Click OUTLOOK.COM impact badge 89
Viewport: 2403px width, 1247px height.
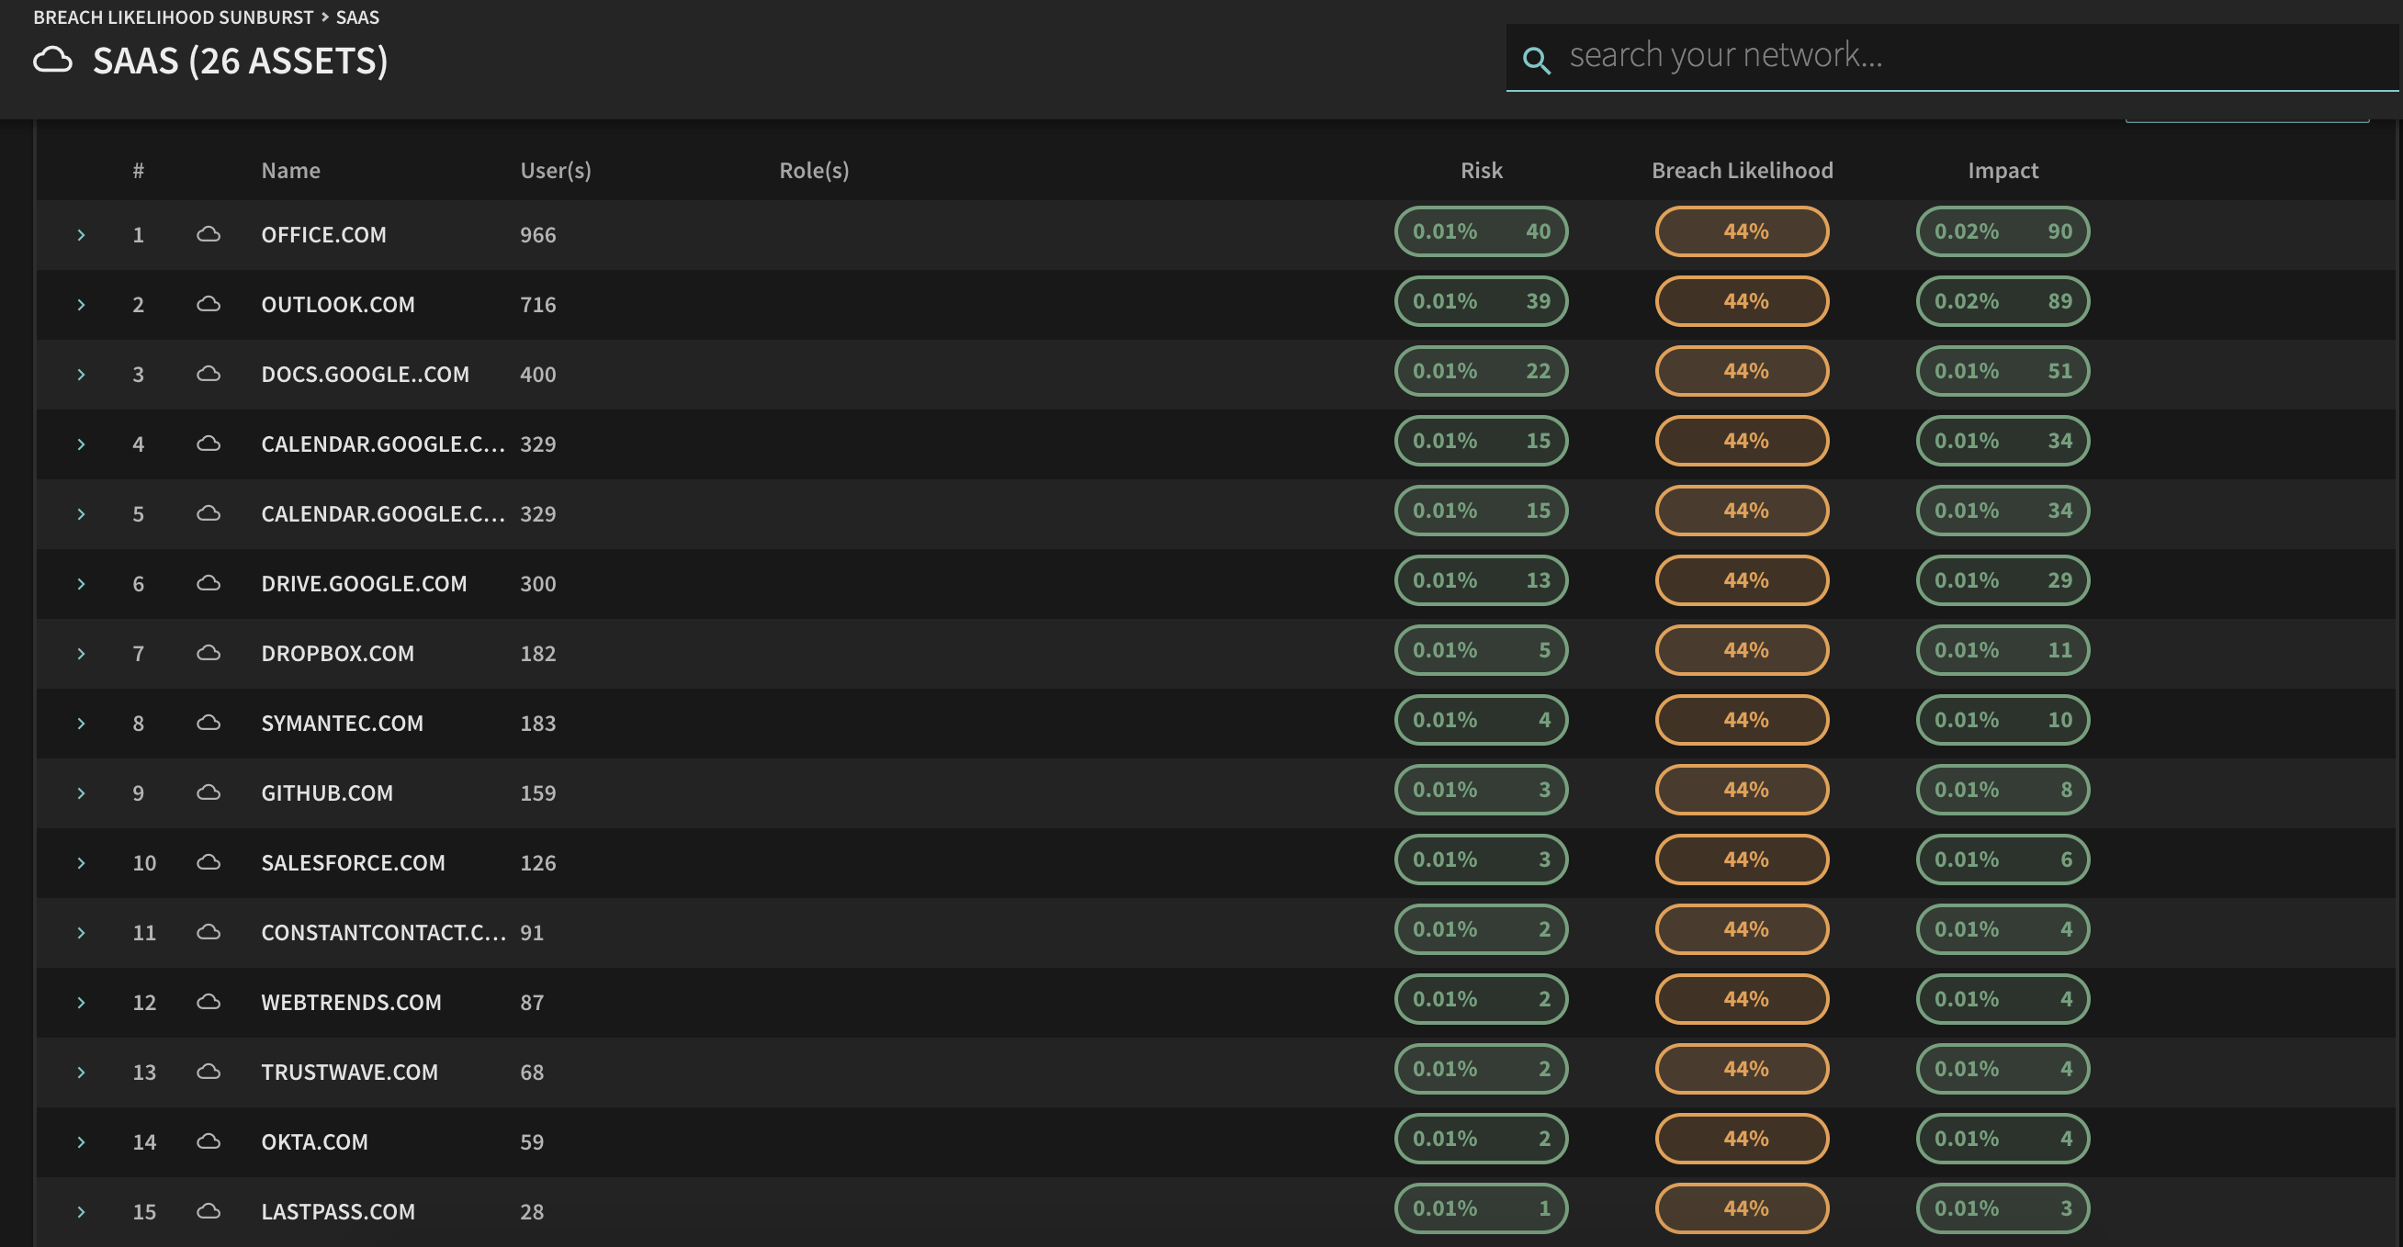tap(2002, 301)
